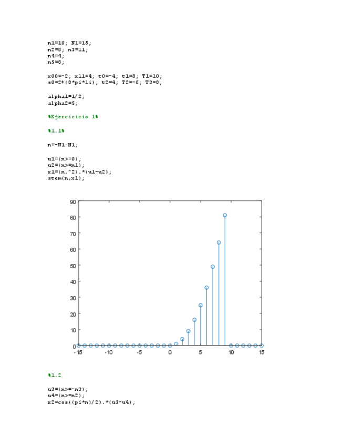Click the %1.2 section comment
Viewport: 344px width, 446px height.
[x=55, y=375]
